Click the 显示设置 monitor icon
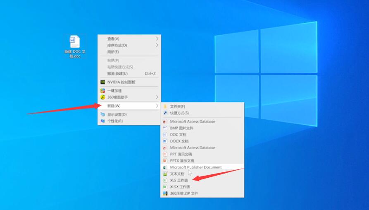Image resolution: width=369 pixels, height=210 pixels. coord(102,114)
